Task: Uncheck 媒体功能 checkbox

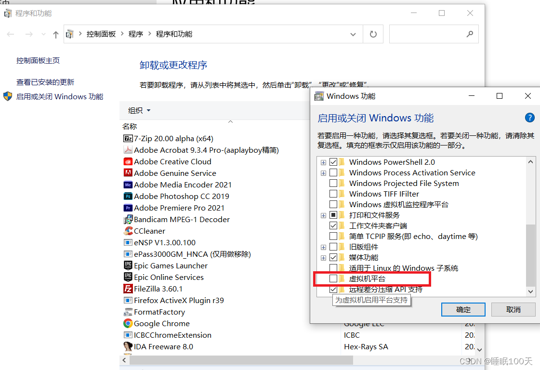Action: coord(333,257)
